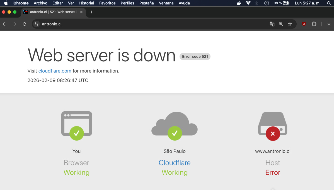This screenshot has height=190, width=334.
Task: Click the red Error status text
Action: coord(273,172)
